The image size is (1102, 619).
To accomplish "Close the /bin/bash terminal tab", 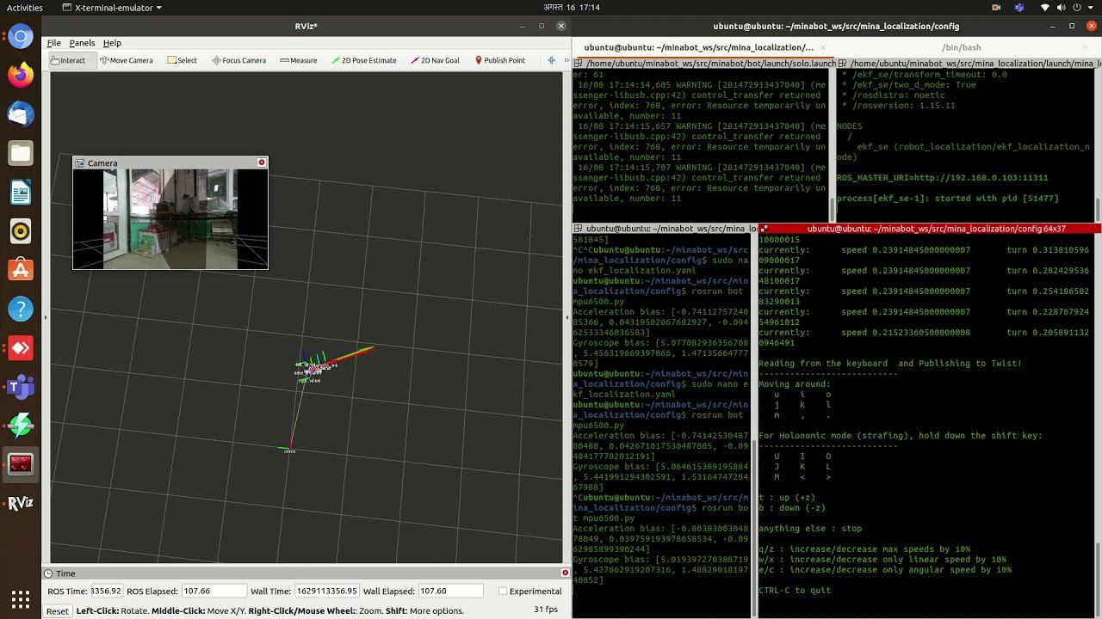I will [1087, 47].
